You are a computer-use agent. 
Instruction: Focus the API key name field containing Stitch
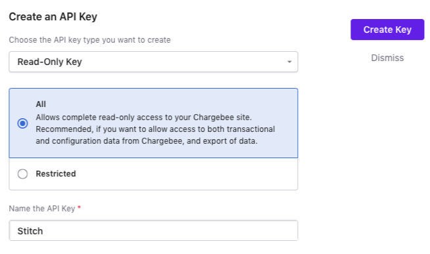tap(153, 230)
